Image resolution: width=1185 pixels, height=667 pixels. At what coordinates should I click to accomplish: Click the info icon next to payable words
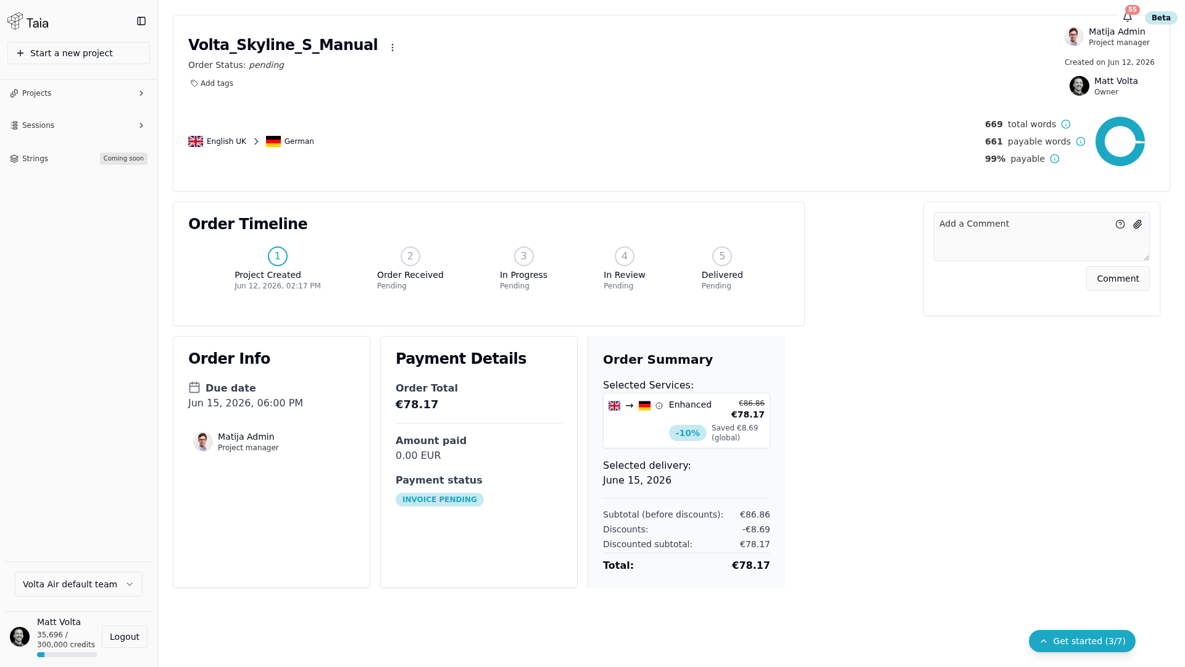pos(1081,141)
